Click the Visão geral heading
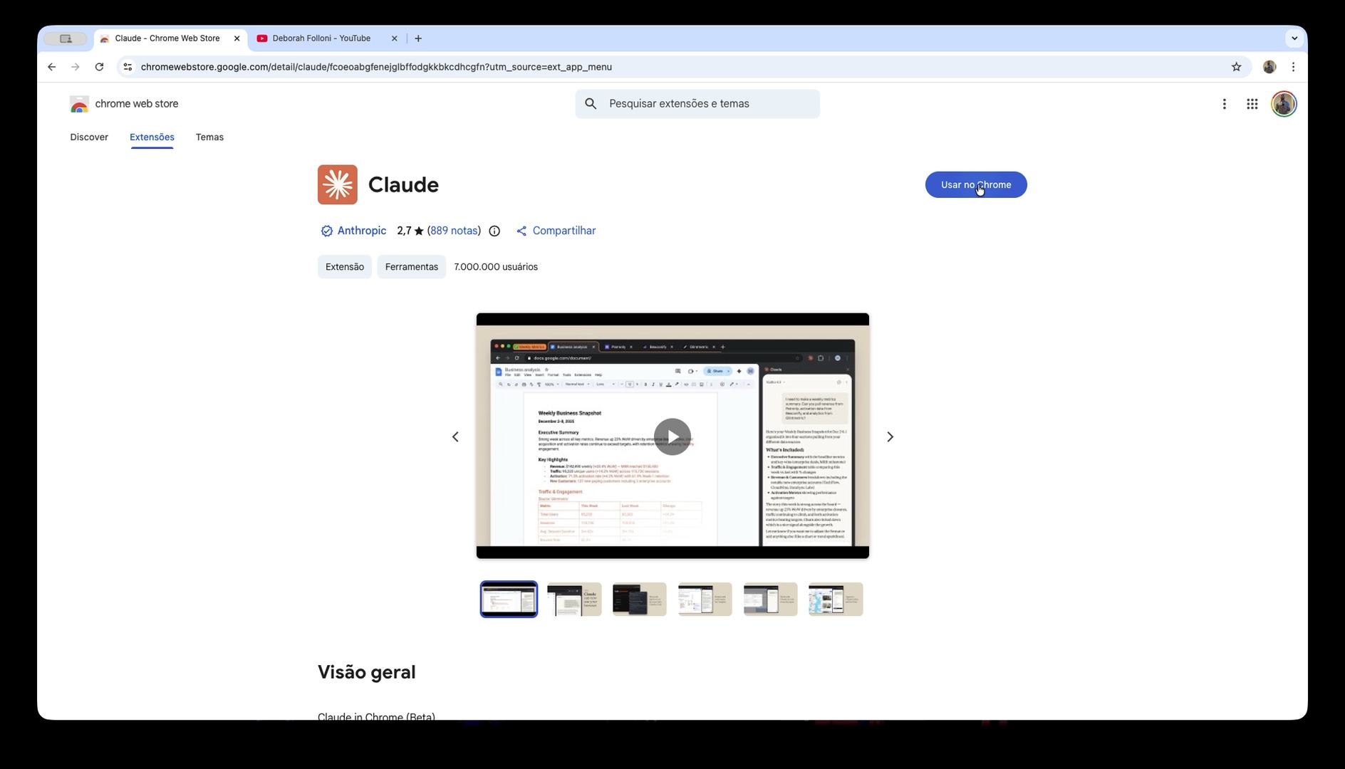 (366, 672)
